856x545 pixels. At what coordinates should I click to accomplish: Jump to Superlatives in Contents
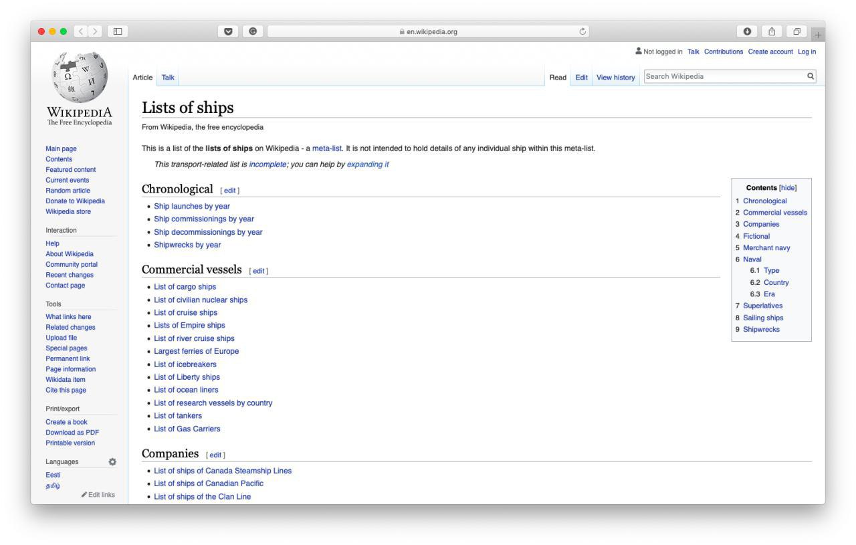pos(763,306)
